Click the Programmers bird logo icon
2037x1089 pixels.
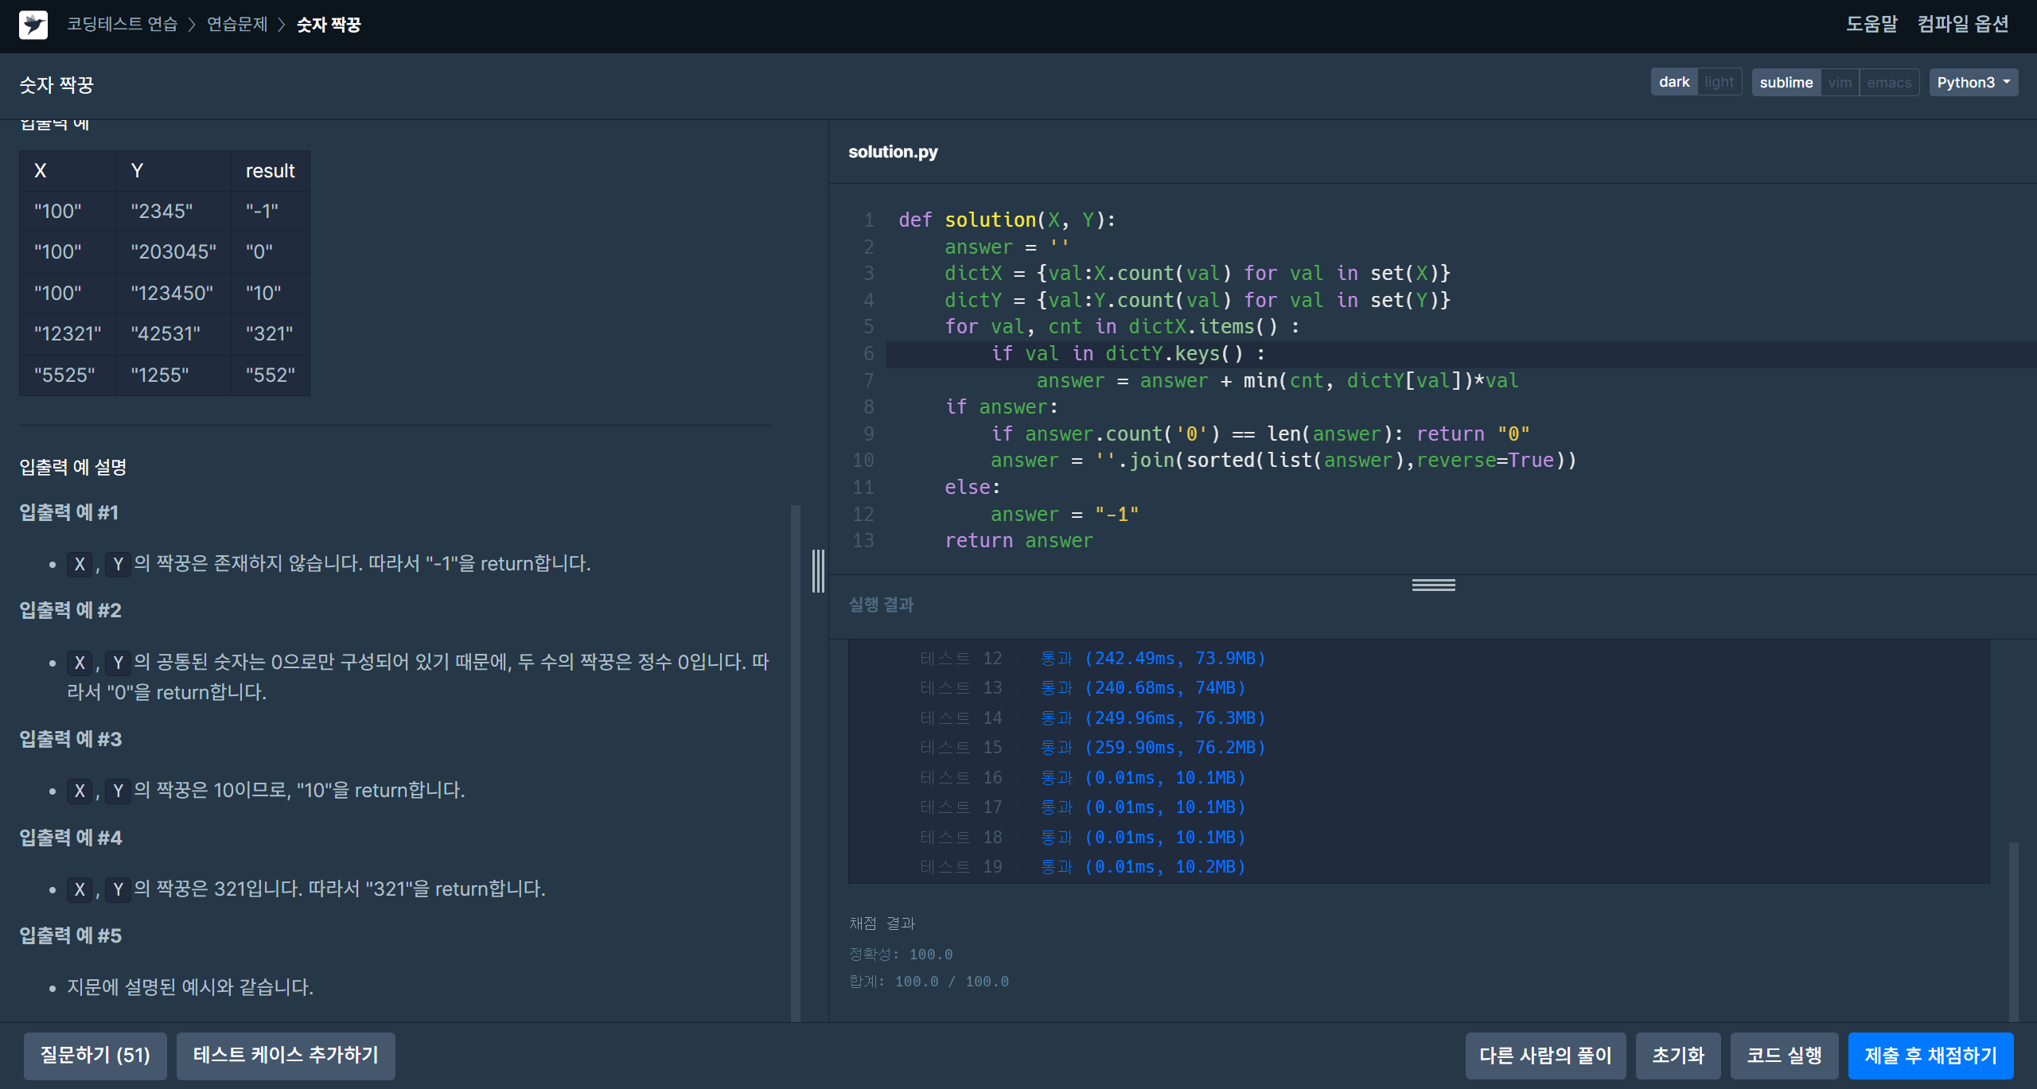(x=33, y=25)
